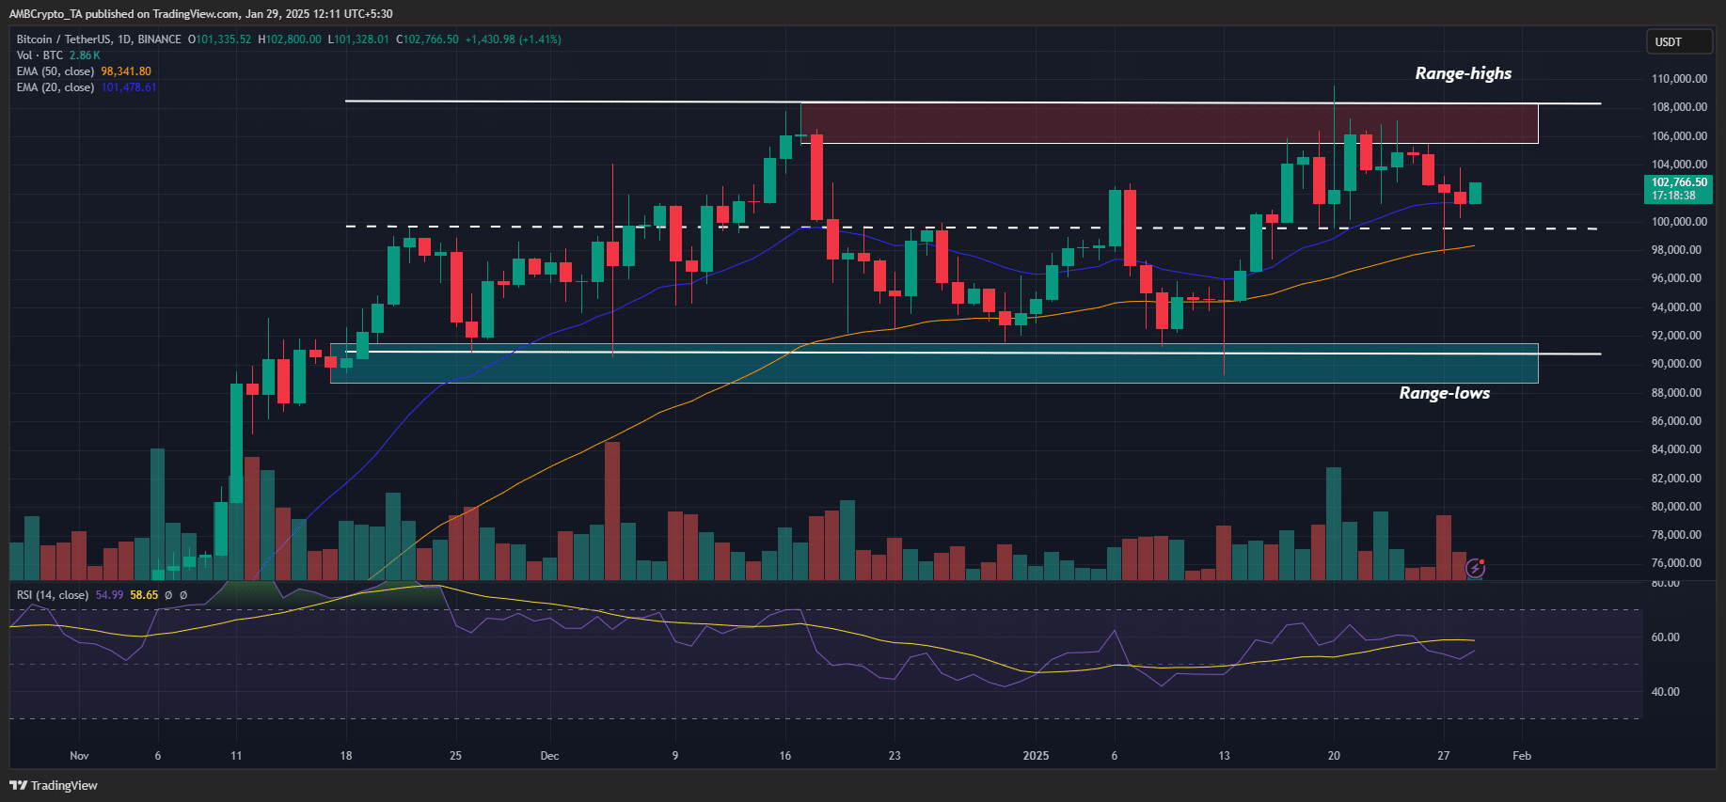Click the 18 date axis label
Image resolution: width=1726 pixels, height=802 pixels.
[346, 756]
